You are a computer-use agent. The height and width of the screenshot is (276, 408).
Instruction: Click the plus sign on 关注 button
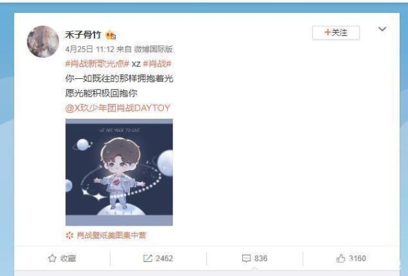pyautogui.click(x=328, y=33)
